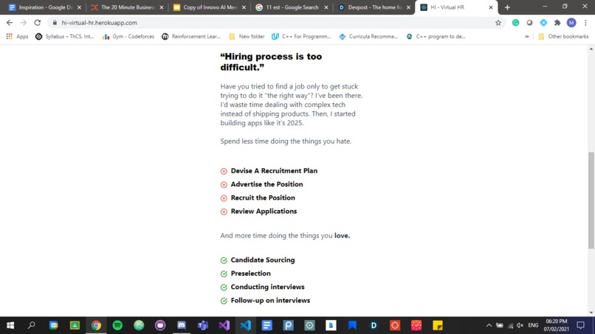Select the HI - Virtual HR tab
The image size is (595, 334).
(456, 7)
